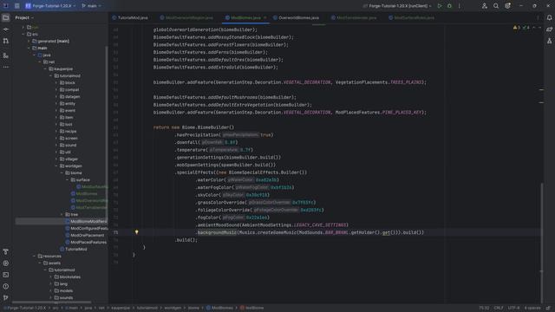Open editor tabs options menu
Screen dimensions: 555x312
pyautogui.click(x=538, y=17)
